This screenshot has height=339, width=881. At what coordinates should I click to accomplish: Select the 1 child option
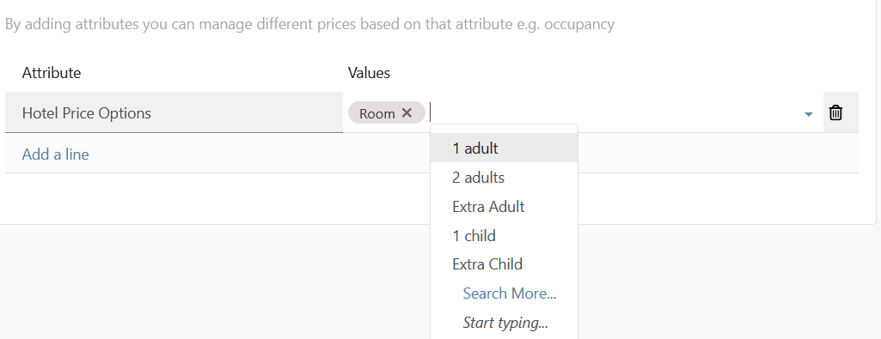tap(504, 236)
